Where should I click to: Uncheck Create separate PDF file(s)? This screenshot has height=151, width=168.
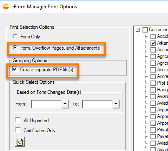tap(15, 69)
